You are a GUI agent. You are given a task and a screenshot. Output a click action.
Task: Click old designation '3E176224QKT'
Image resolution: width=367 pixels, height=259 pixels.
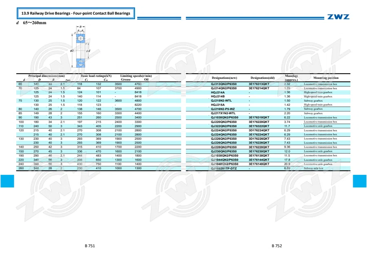tap(259, 135)
